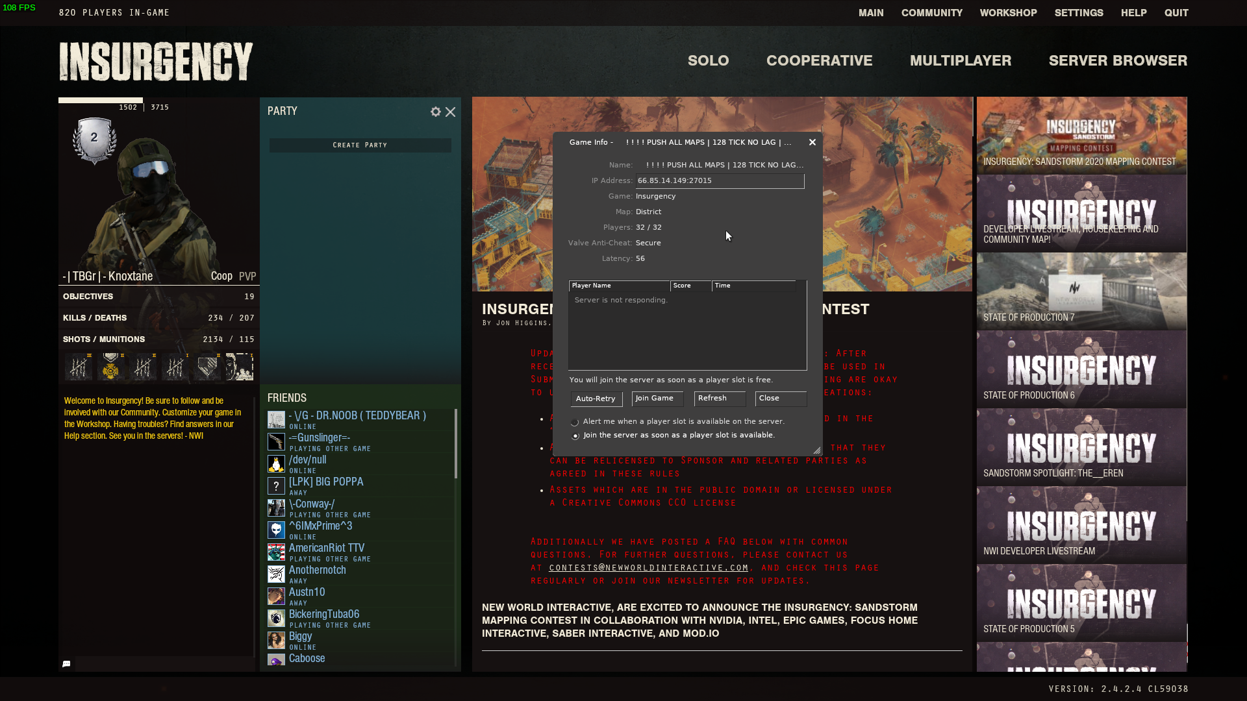Image resolution: width=1247 pixels, height=701 pixels.
Task: Open the State of Production 7 news item
Action: [x=1081, y=291]
